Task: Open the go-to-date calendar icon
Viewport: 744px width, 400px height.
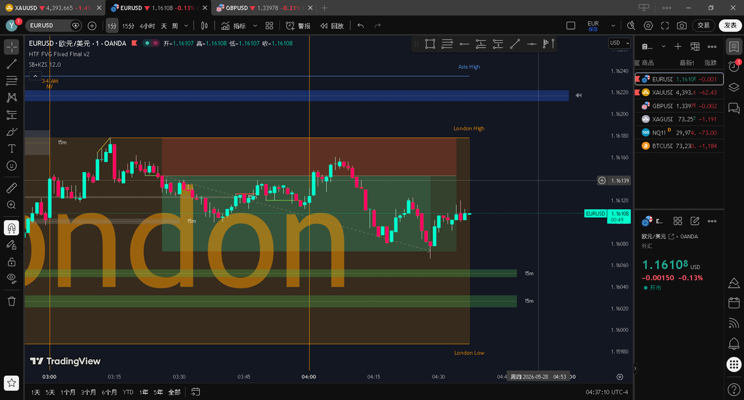Action: coord(195,392)
